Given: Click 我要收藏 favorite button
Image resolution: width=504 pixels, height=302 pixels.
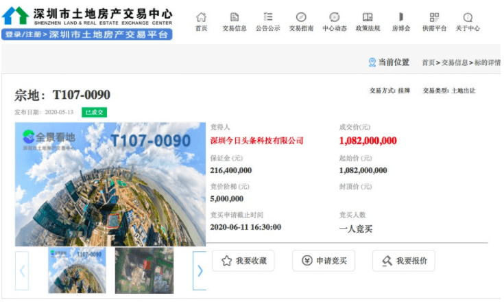Looking at the screenshot, I should tap(243, 261).
